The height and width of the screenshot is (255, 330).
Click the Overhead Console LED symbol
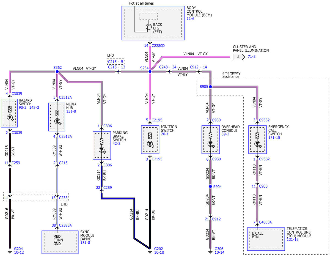point(210,144)
